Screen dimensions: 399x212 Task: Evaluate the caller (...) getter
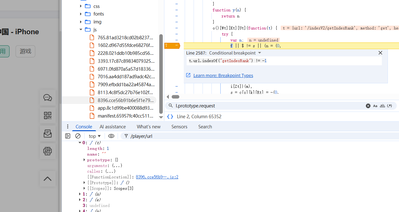point(111,171)
